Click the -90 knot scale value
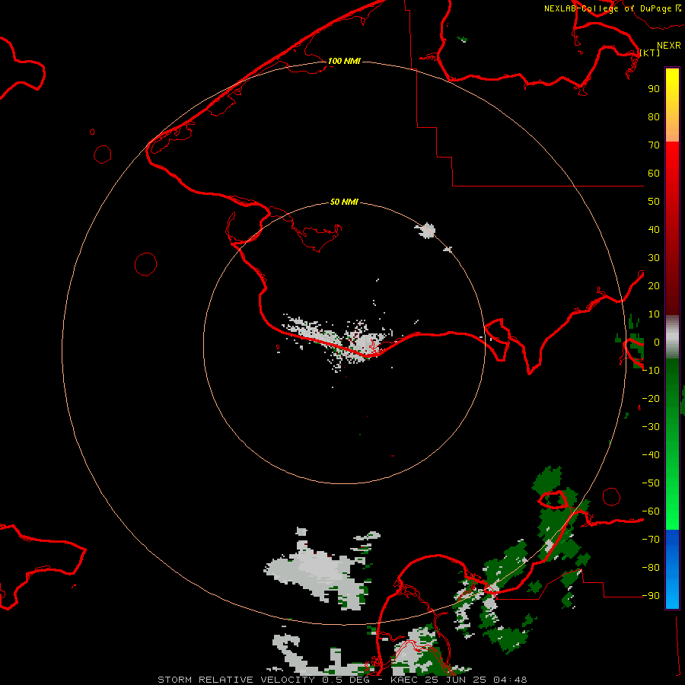This screenshot has width=685, height=685. tap(651, 596)
